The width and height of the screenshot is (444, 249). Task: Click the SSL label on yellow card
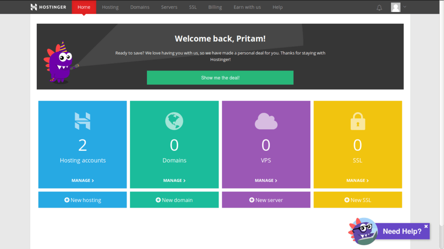[x=358, y=160]
